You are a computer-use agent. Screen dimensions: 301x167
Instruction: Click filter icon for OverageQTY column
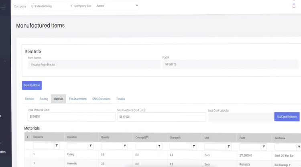[x=159, y=146]
